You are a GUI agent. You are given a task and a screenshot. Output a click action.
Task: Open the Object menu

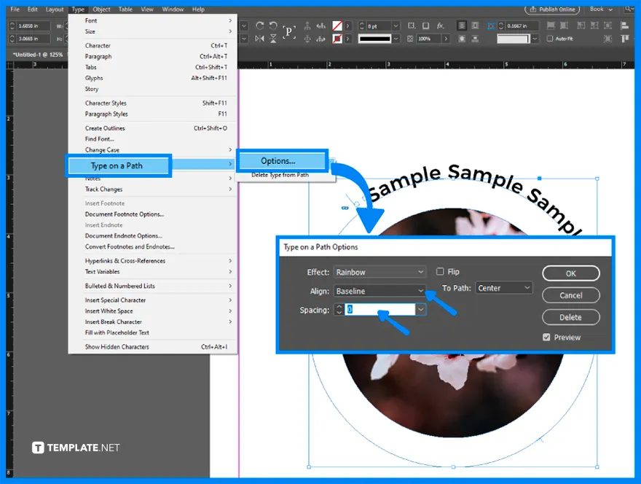point(101,9)
